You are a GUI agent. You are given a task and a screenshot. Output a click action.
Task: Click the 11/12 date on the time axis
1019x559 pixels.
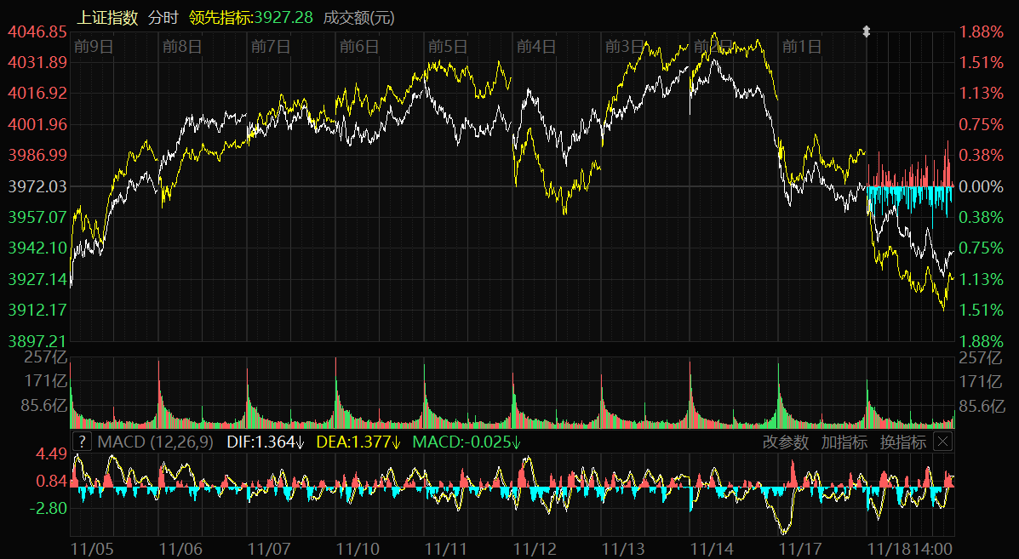coord(535,549)
